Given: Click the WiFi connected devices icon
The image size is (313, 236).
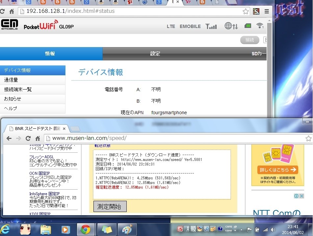Looking at the screenshot, I should 260,26.
